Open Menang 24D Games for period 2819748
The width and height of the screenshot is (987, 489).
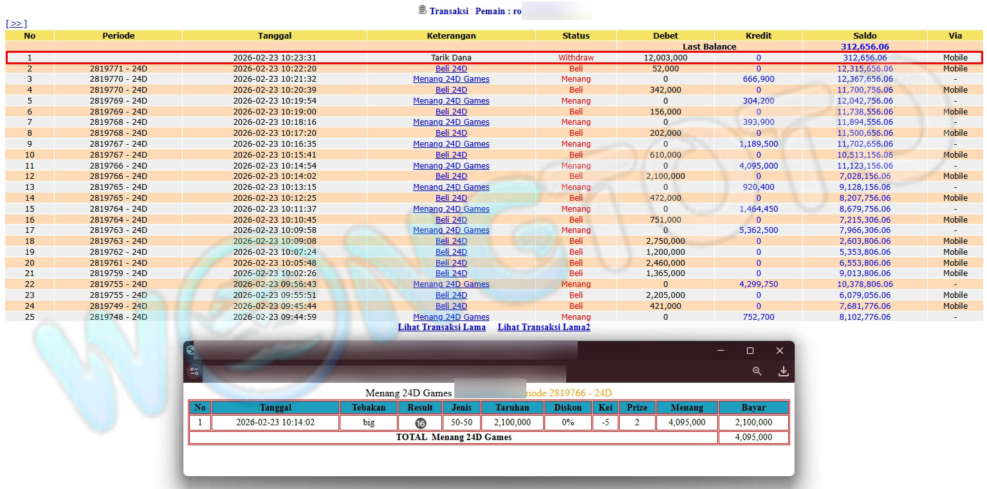point(451,317)
